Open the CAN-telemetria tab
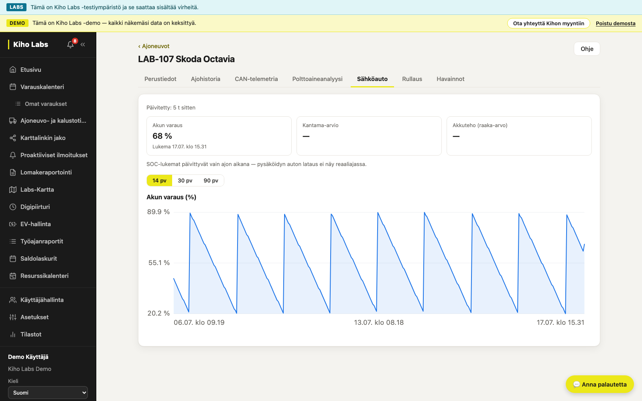Image resolution: width=642 pixels, height=401 pixels. pos(256,79)
